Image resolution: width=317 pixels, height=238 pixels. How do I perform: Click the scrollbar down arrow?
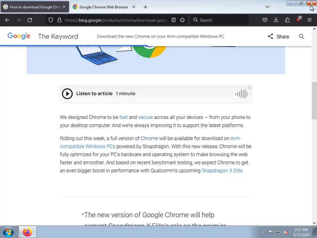[314, 223]
